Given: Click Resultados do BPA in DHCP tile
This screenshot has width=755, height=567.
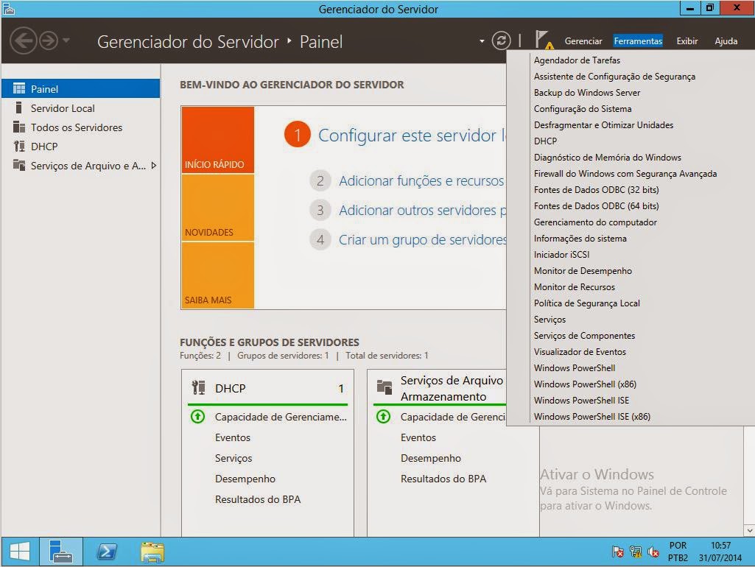Looking at the screenshot, I should pos(258,499).
